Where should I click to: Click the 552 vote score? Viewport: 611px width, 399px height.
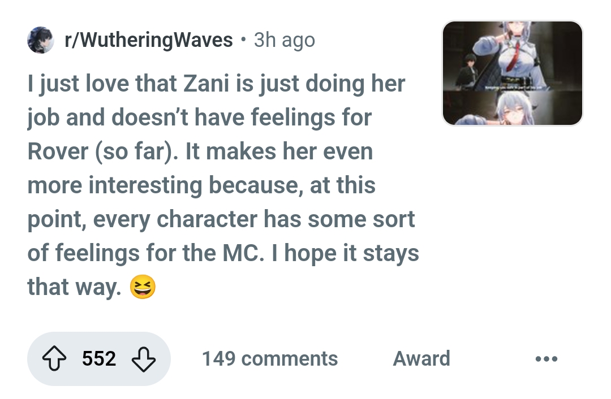click(x=99, y=358)
